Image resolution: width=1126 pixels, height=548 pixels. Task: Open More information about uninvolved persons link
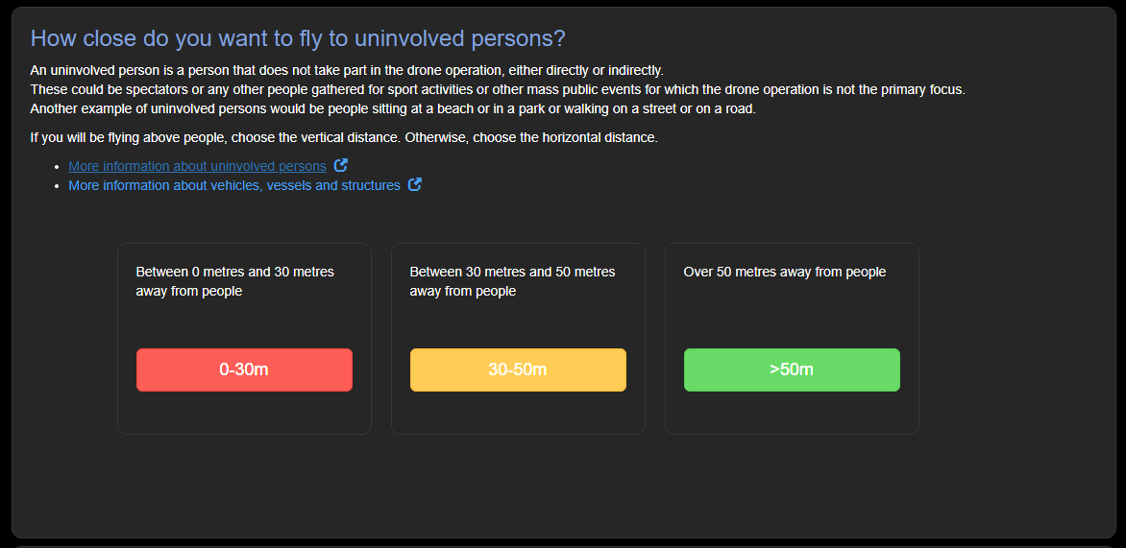point(198,166)
